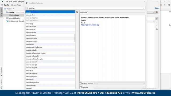171x96 pixels.
Task: Select pandas-diligent in the list
Action: pos(50,68)
